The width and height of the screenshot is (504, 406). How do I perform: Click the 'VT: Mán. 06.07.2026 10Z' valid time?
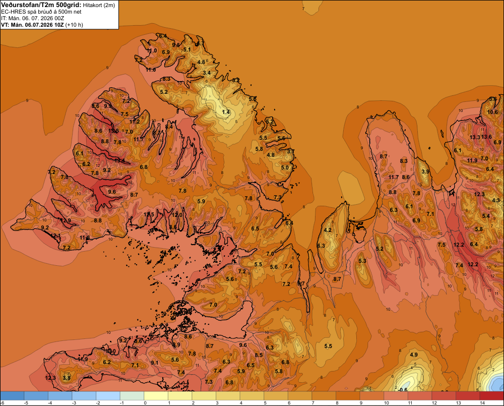coord(32,25)
